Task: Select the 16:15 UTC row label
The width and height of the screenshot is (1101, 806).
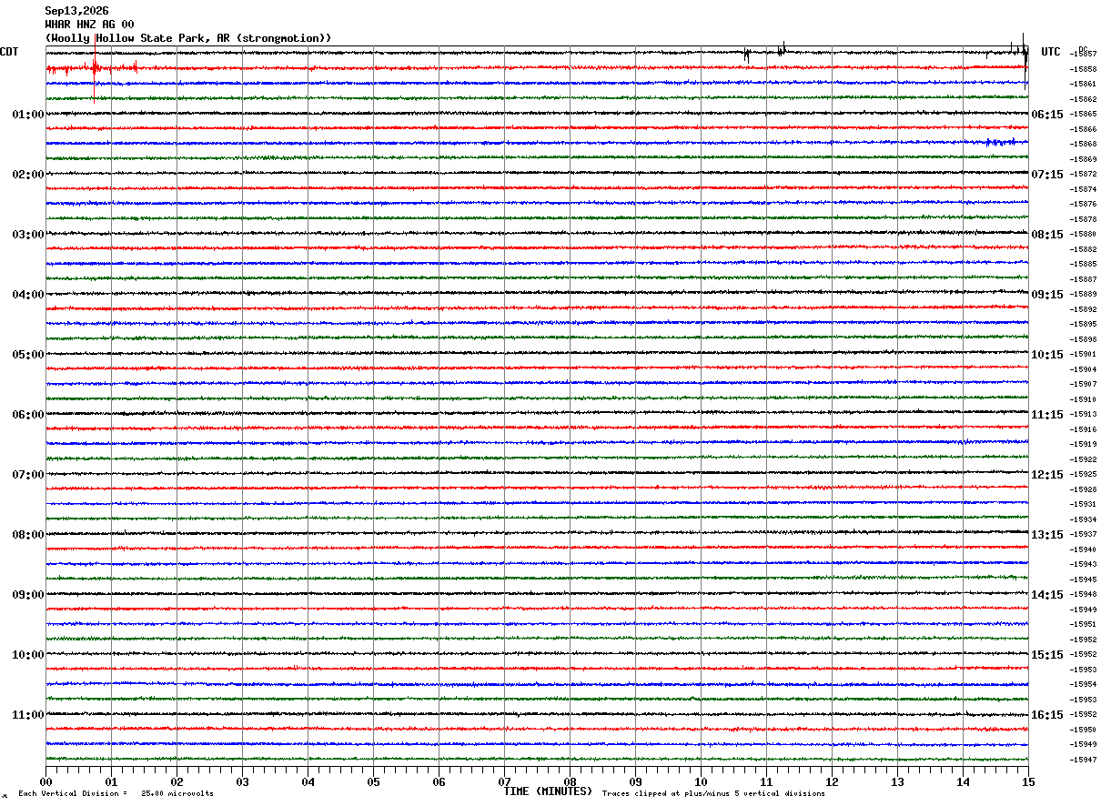Action: click(1046, 715)
